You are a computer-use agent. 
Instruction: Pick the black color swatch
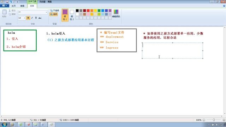(77, 11)
